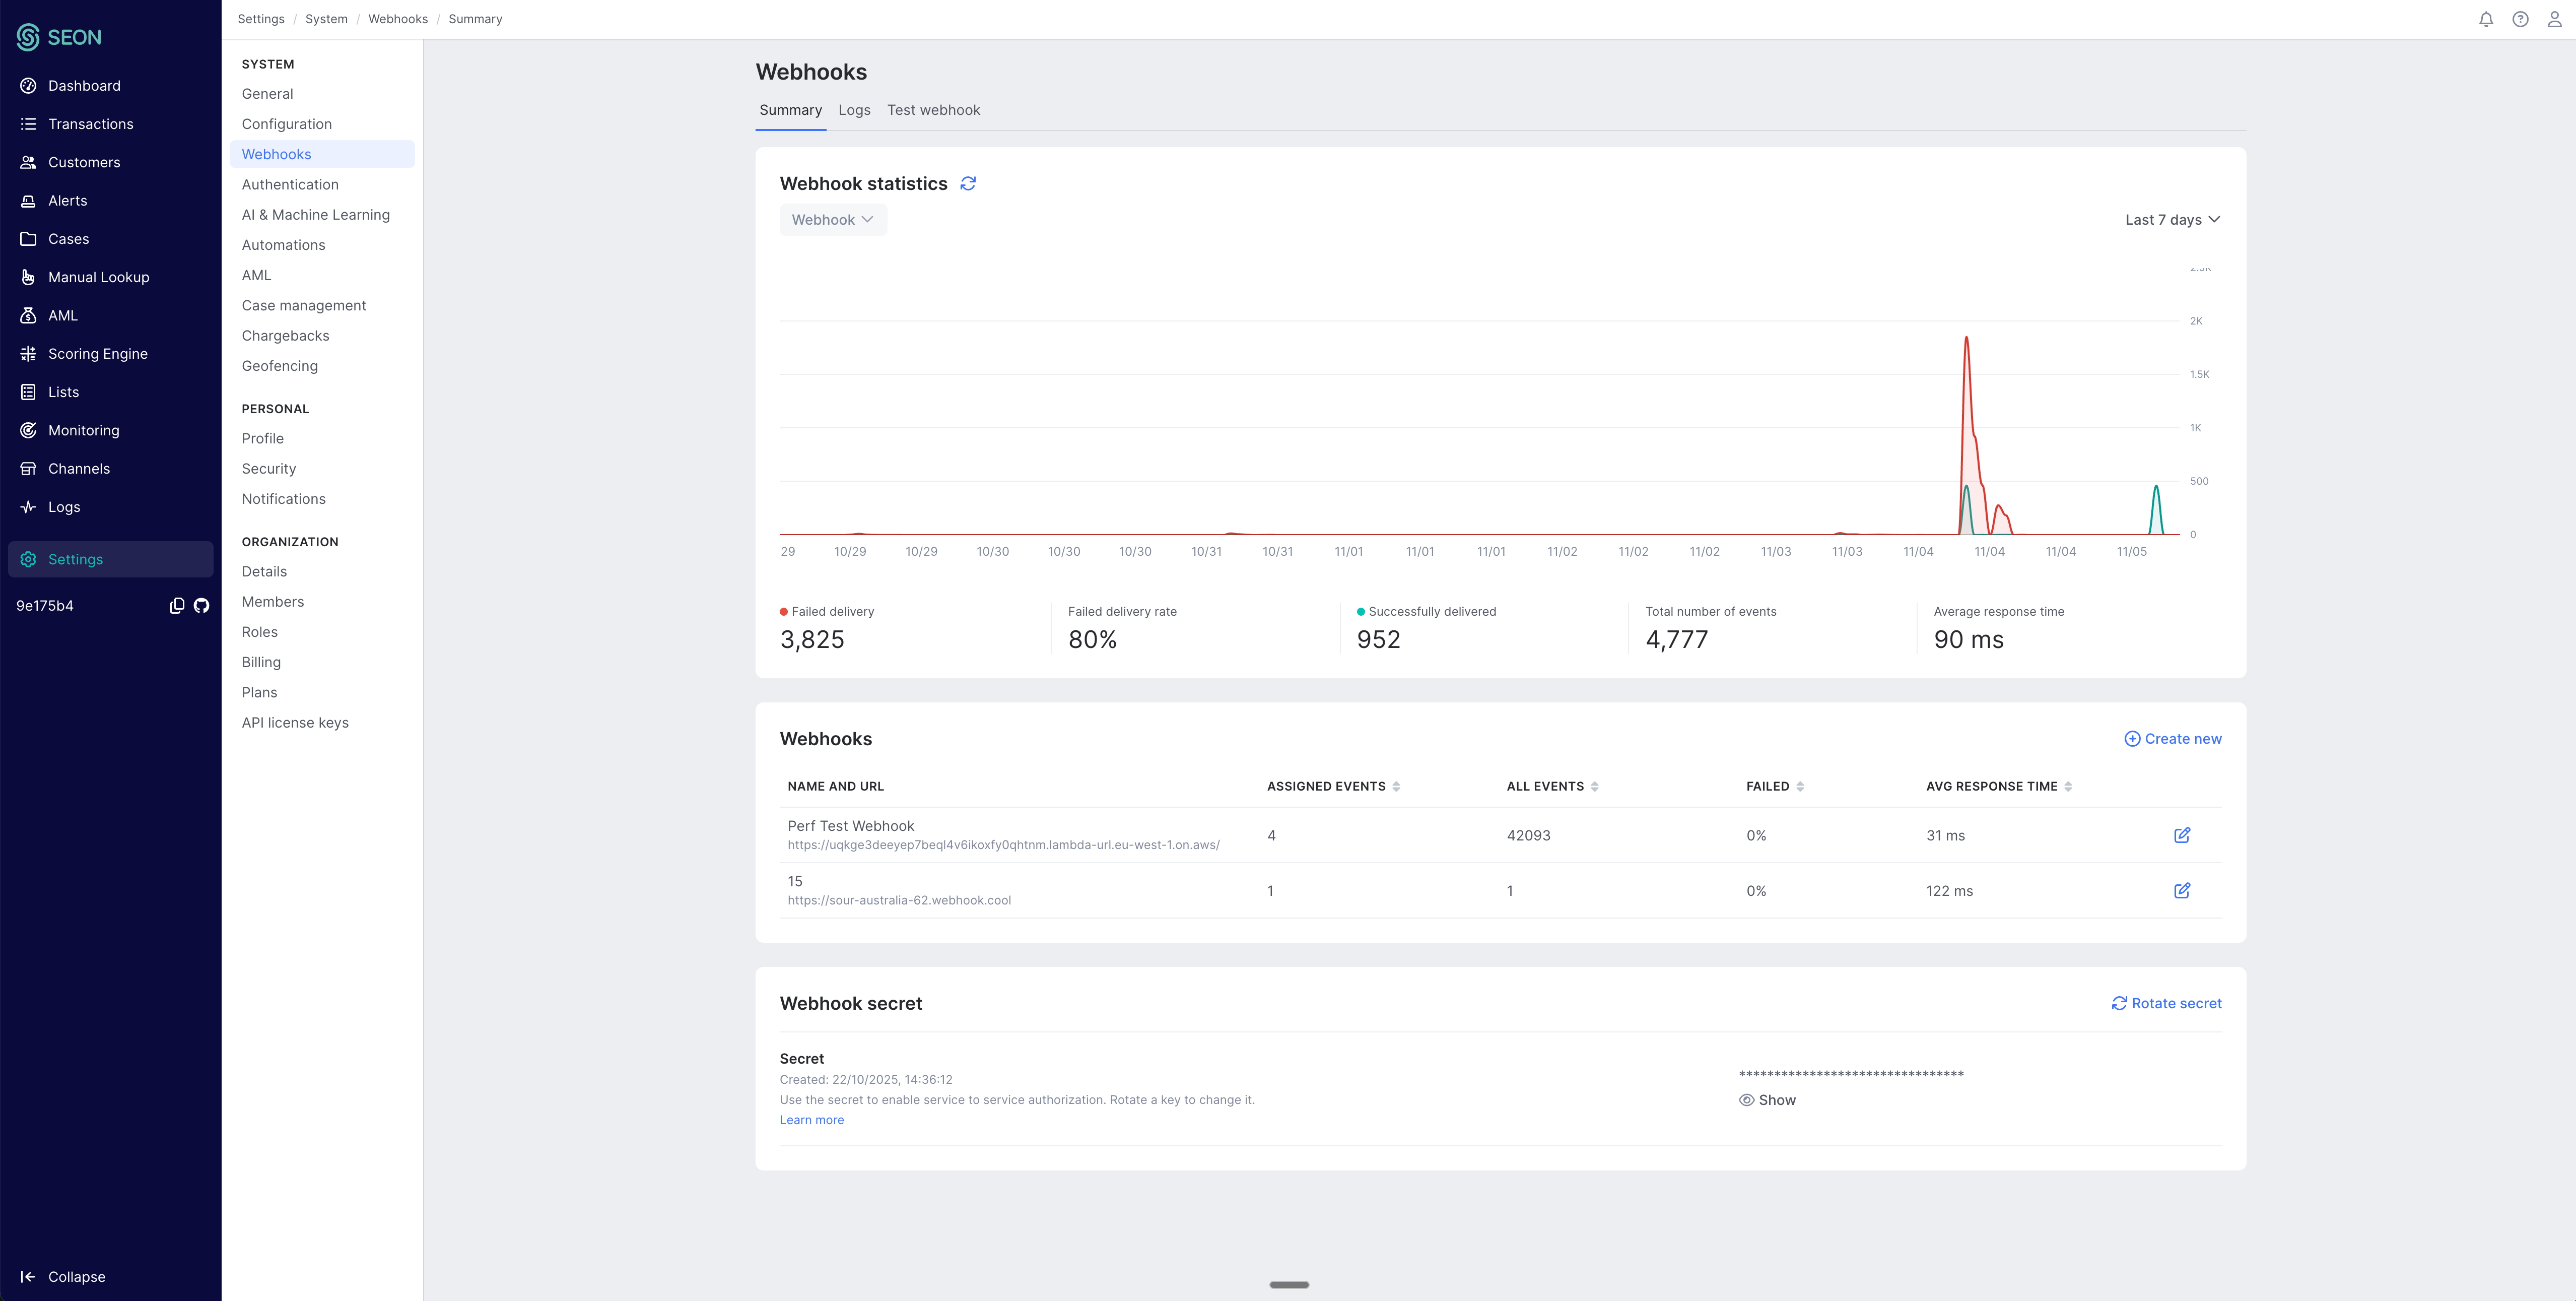Open the Webhook filter dropdown
Viewport: 2576px width, 1301px height.
pyautogui.click(x=832, y=220)
